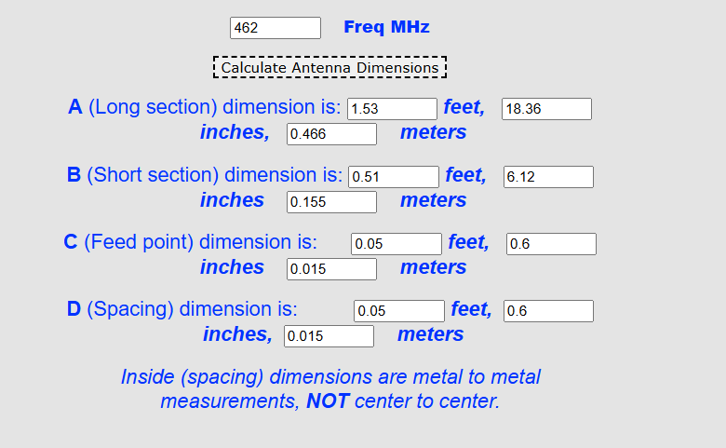
Task: Click the A Long section label text
Action: [x=205, y=107]
